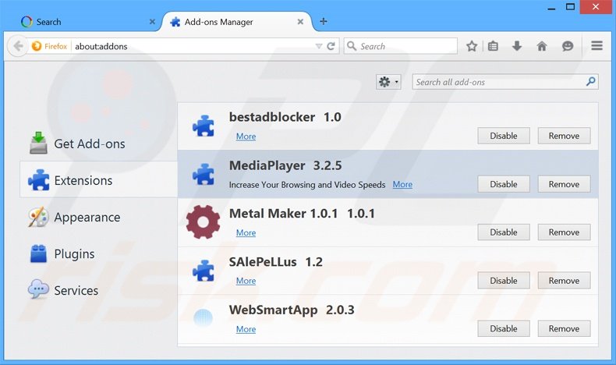The height and width of the screenshot is (365, 616).
Task: Remove the Metal Maker extension
Action: tap(564, 232)
